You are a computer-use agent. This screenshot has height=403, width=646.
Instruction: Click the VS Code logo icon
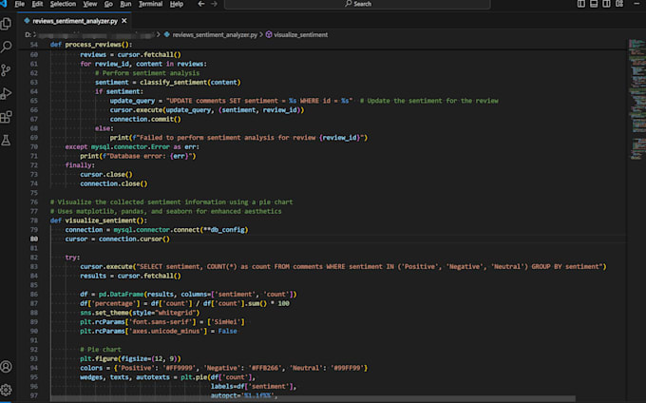pos(4,4)
